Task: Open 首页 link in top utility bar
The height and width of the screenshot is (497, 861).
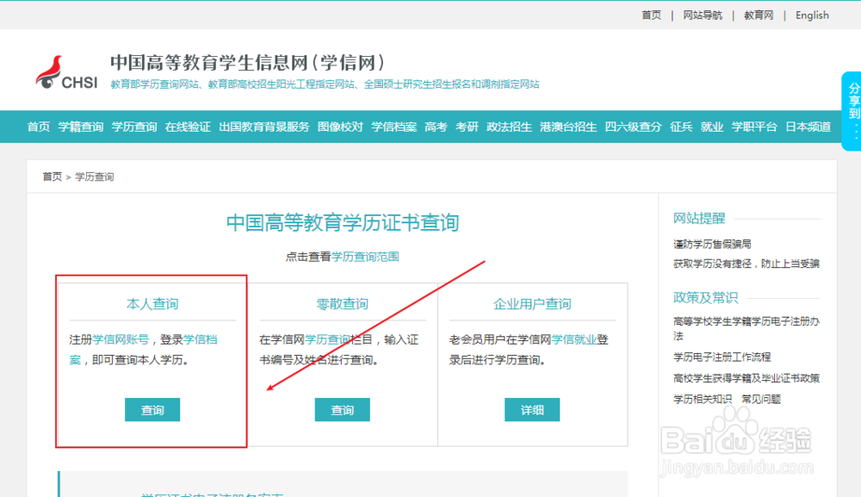Action: coord(651,16)
